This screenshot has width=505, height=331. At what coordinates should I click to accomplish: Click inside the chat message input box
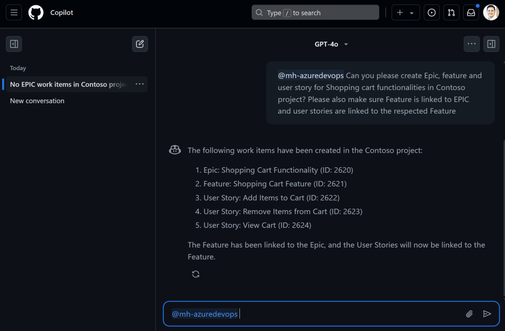(331, 314)
